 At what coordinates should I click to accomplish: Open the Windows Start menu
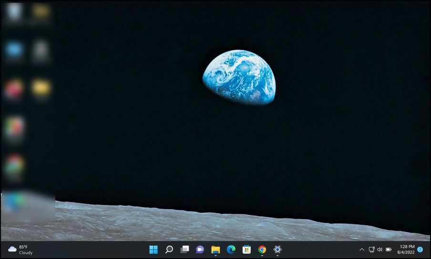click(154, 249)
